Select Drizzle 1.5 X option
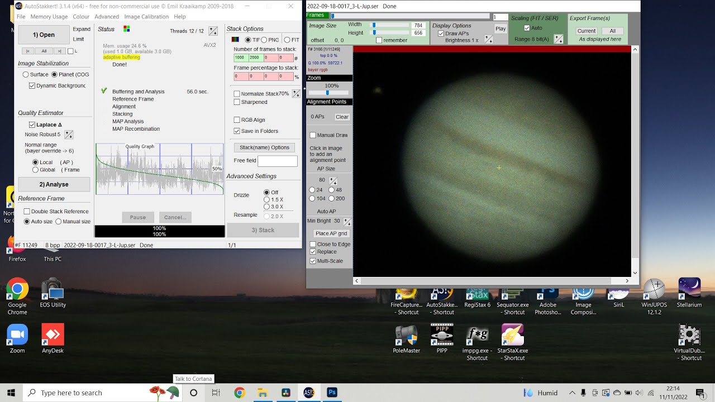The height and width of the screenshot is (402, 715). pyautogui.click(x=266, y=199)
